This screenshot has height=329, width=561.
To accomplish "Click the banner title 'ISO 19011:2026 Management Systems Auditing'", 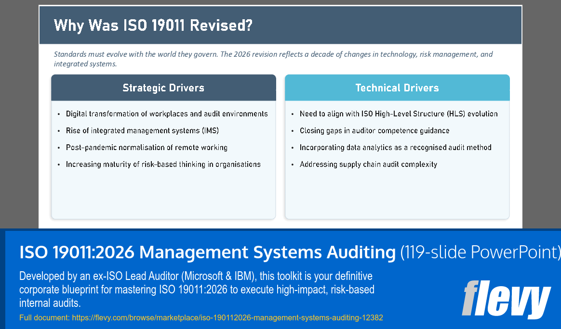I will coord(208,252).
